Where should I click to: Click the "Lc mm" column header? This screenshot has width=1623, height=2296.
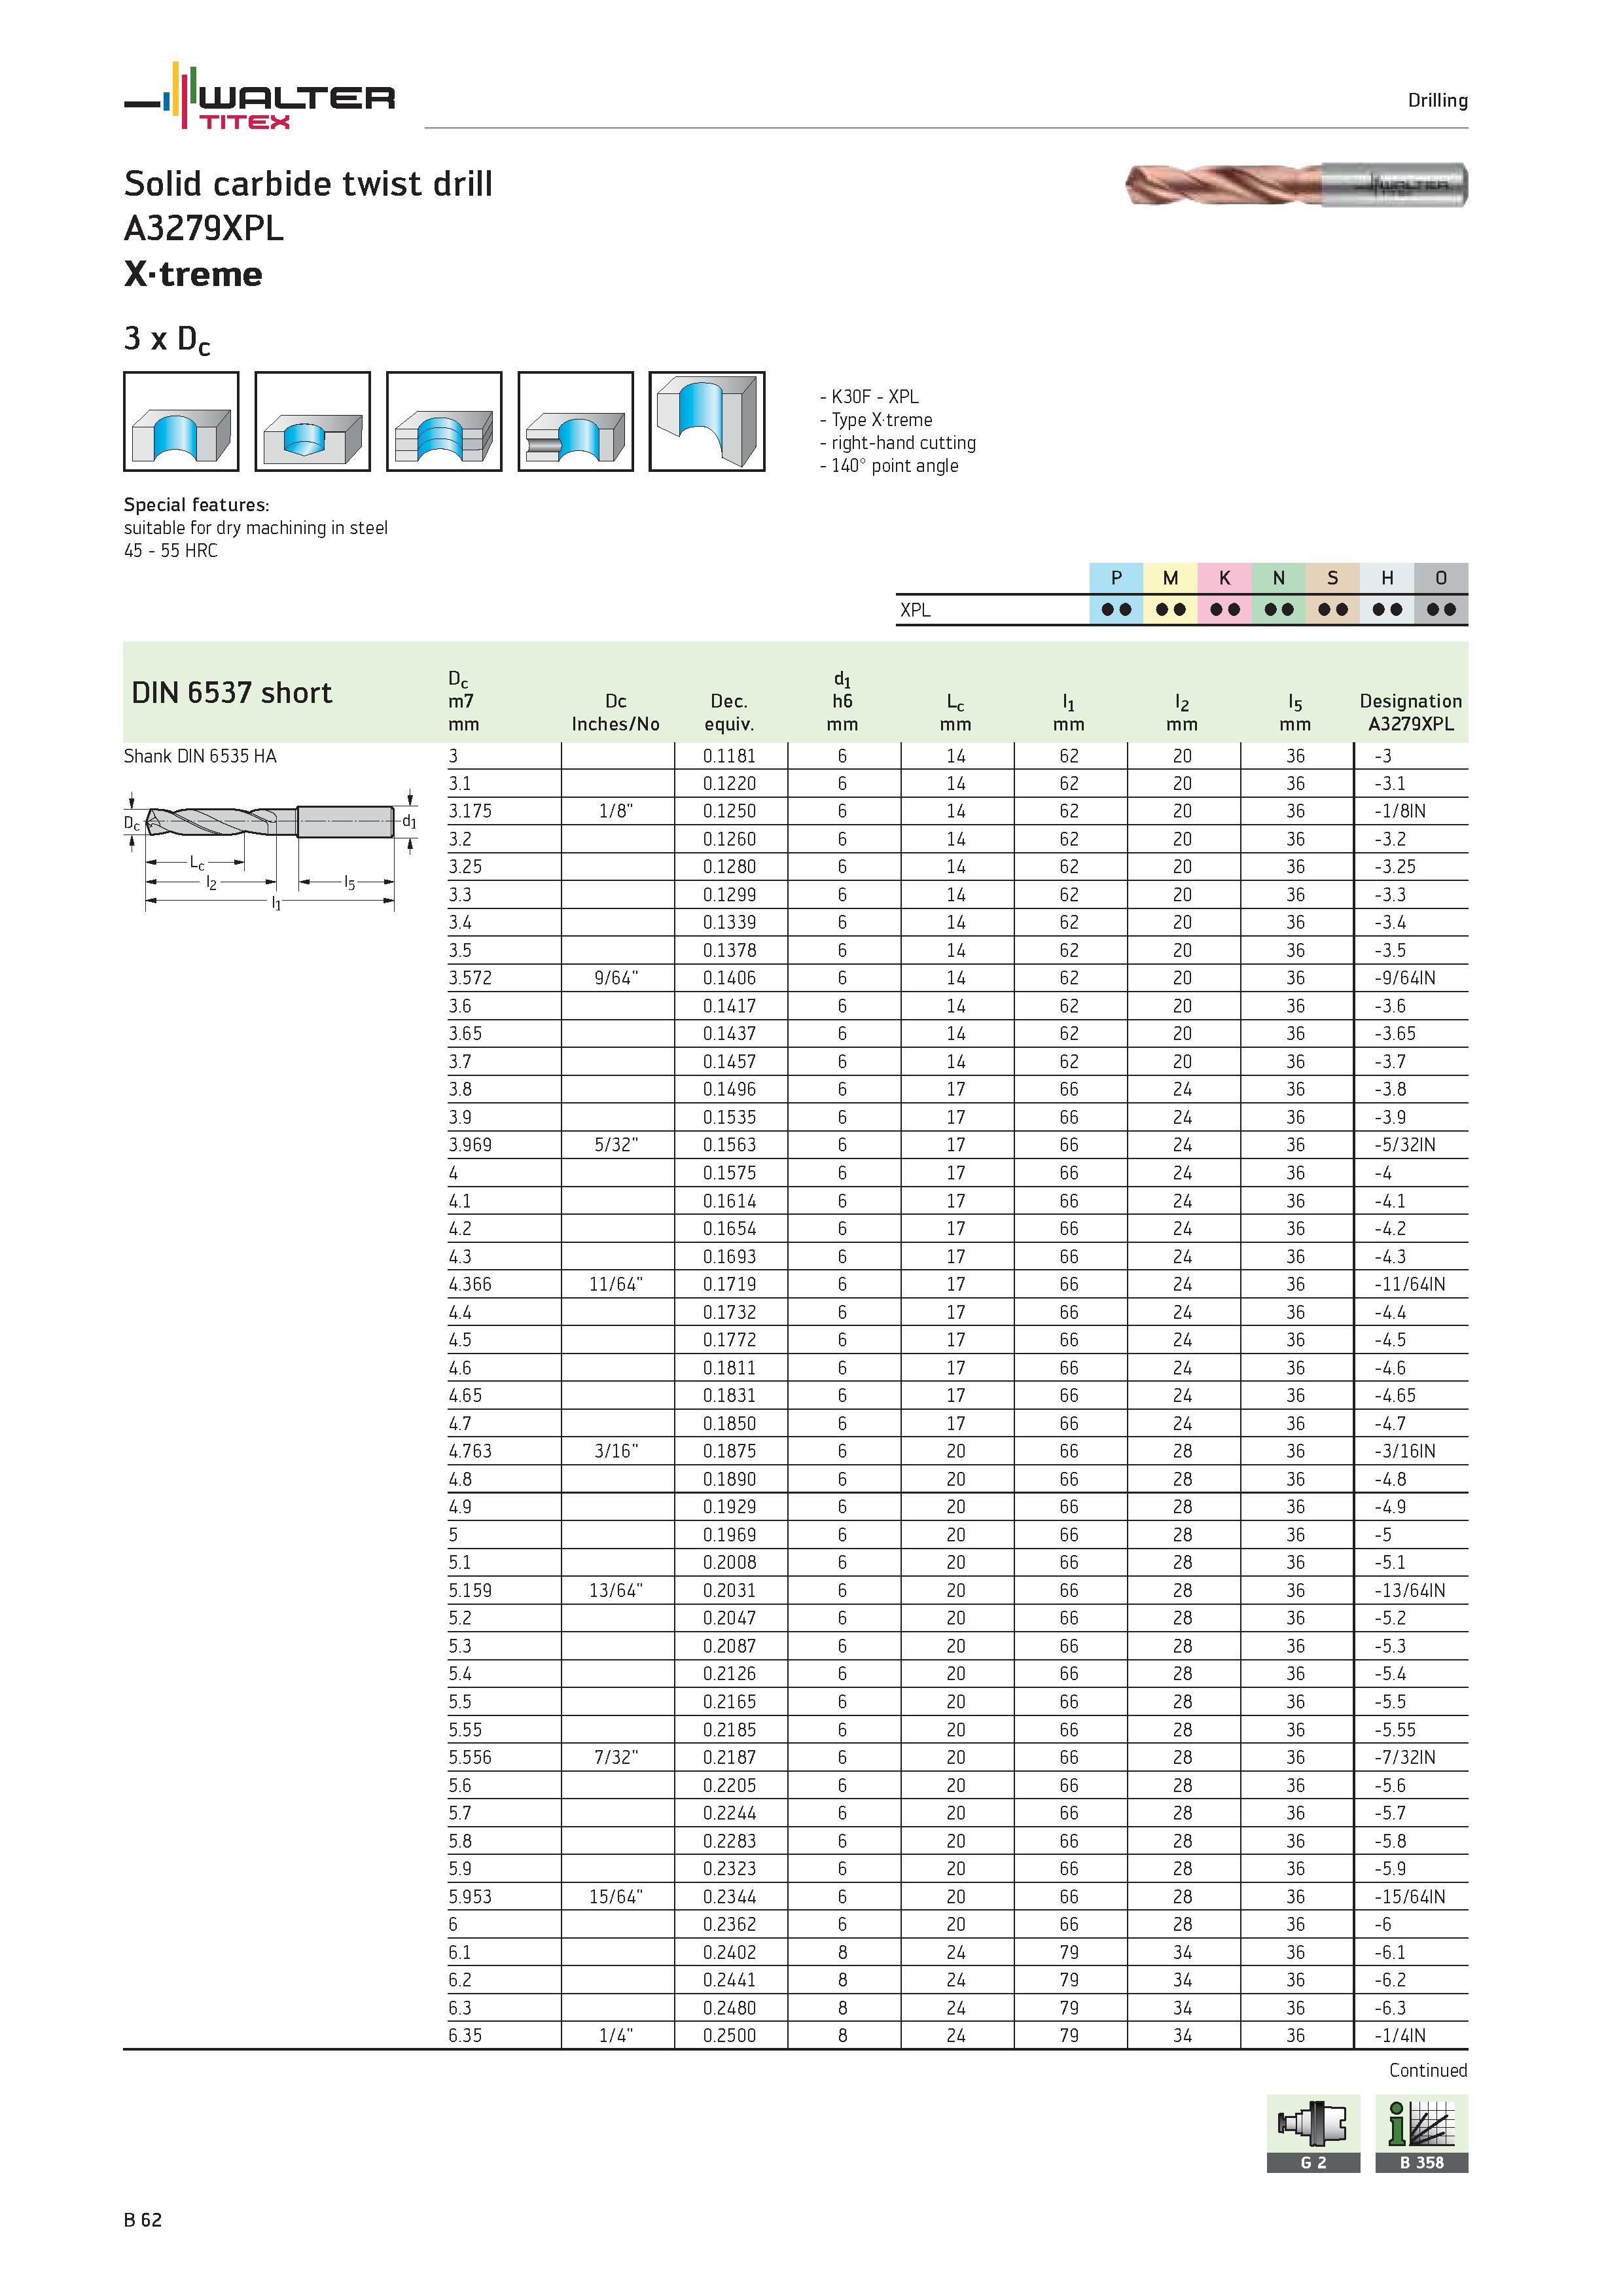click(955, 713)
